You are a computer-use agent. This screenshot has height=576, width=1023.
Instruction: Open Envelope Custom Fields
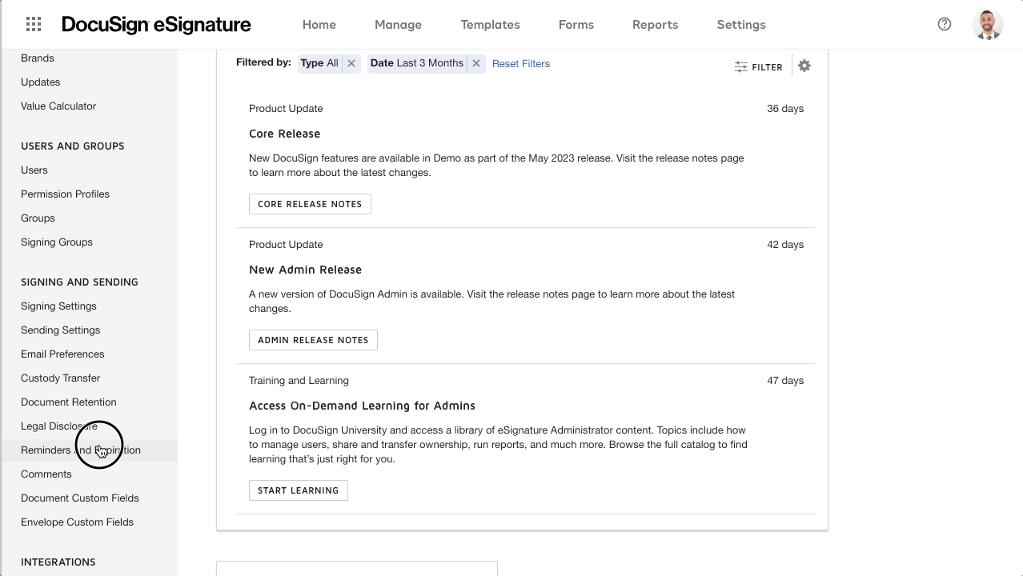77,522
